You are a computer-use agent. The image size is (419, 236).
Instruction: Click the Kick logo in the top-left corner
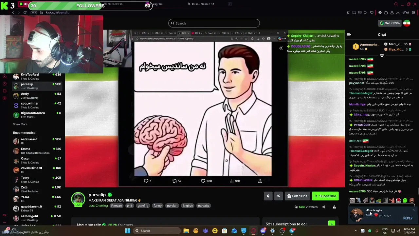[x=4, y=5]
